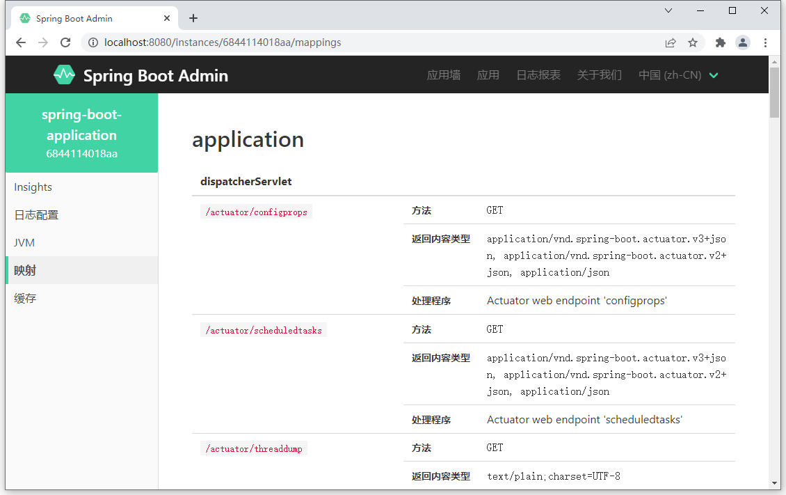Go back using the browser back arrow
The image size is (786, 495).
[x=21, y=42]
